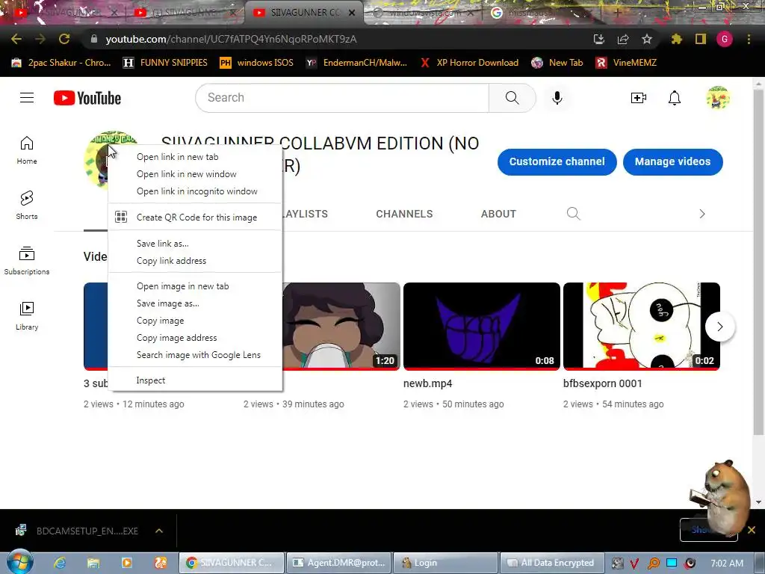Open Shorts in the sidebar

[x=27, y=205]
